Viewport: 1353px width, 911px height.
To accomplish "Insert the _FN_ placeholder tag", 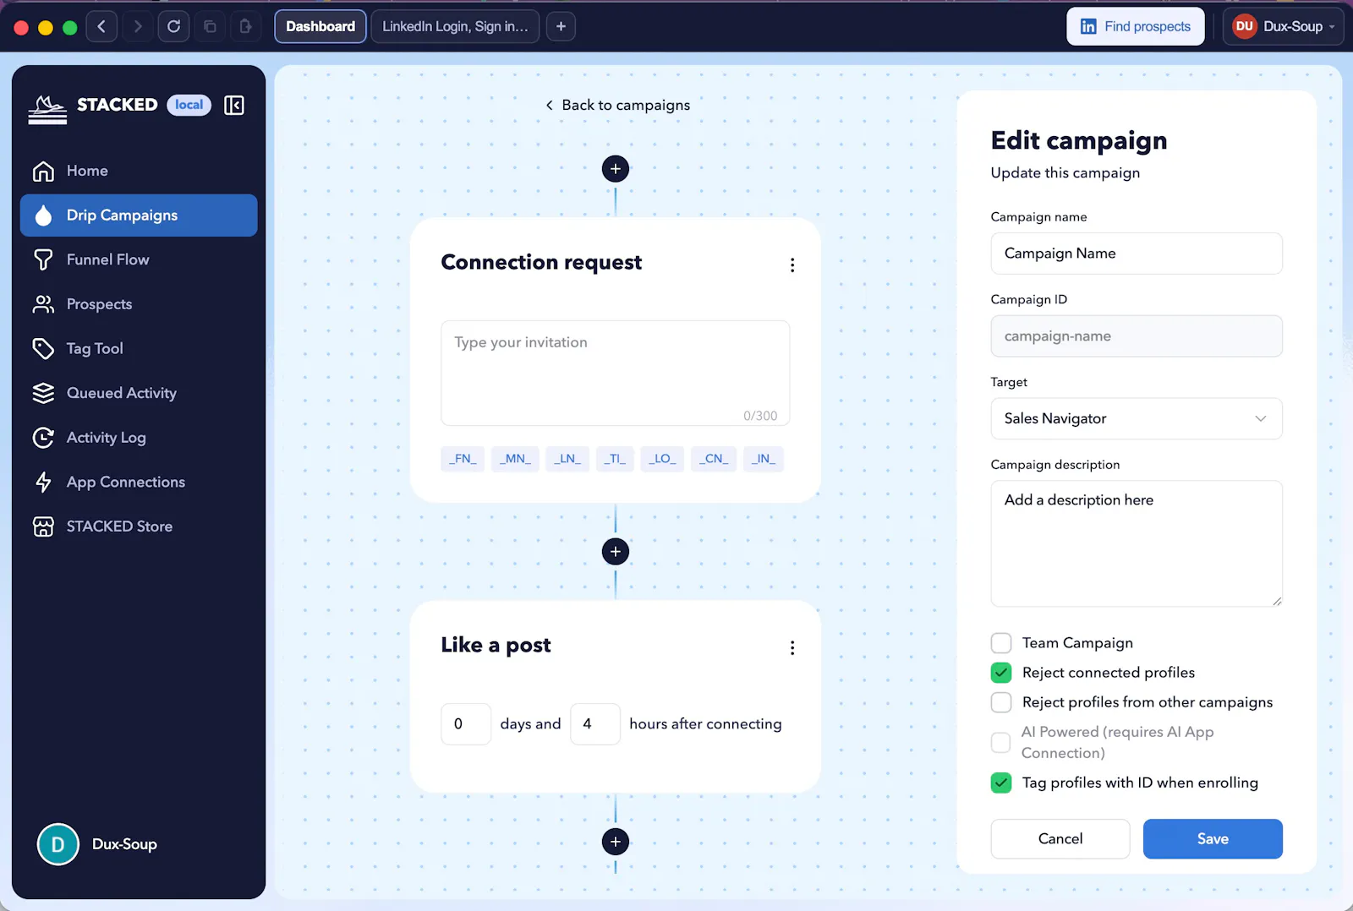I will click(x=463, y=459).
